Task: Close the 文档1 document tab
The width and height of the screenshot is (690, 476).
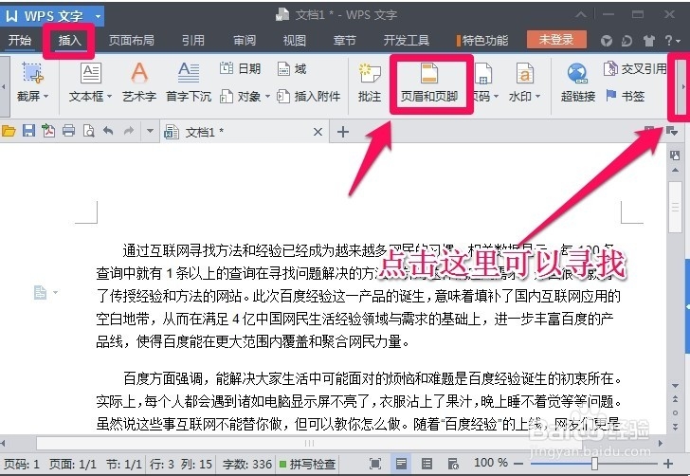Action: tap(318, 132)
